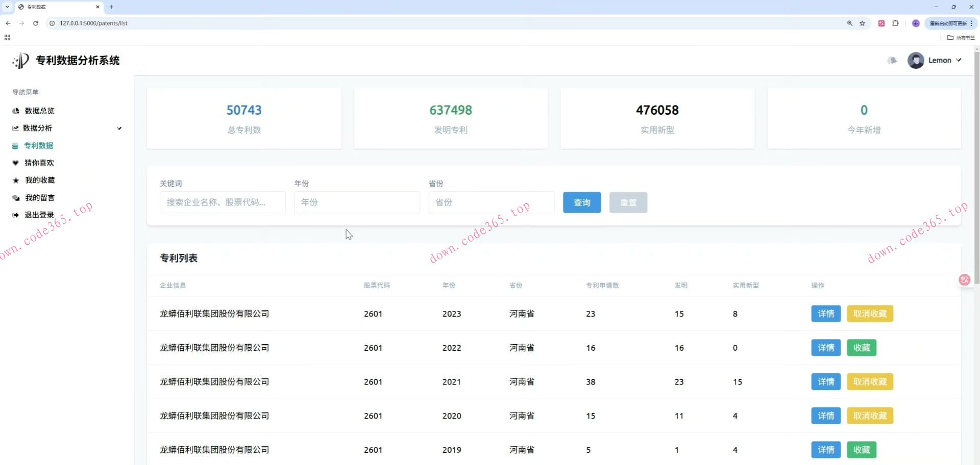Click the 关键词 search input field
Screen dimensions: 980x465
tap(223, 202)
